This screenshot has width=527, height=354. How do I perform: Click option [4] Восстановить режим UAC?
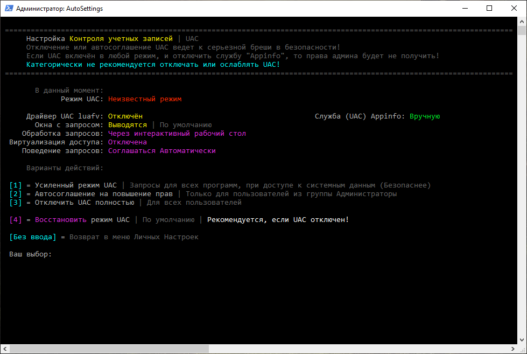69,220
